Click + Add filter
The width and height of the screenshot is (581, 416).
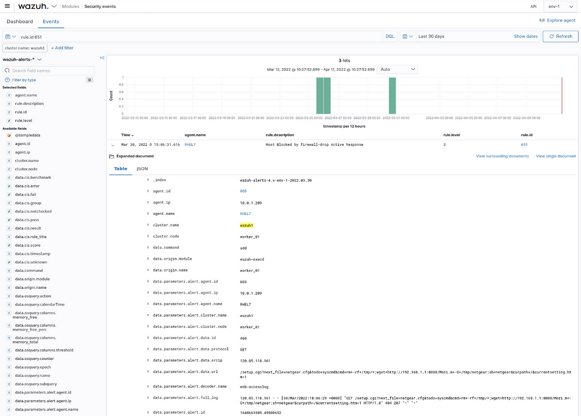tap(62, 48)
